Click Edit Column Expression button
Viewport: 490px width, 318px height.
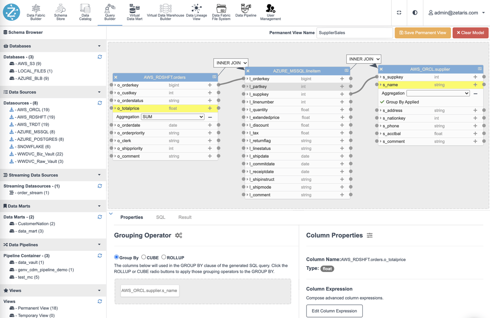[334, 311]
